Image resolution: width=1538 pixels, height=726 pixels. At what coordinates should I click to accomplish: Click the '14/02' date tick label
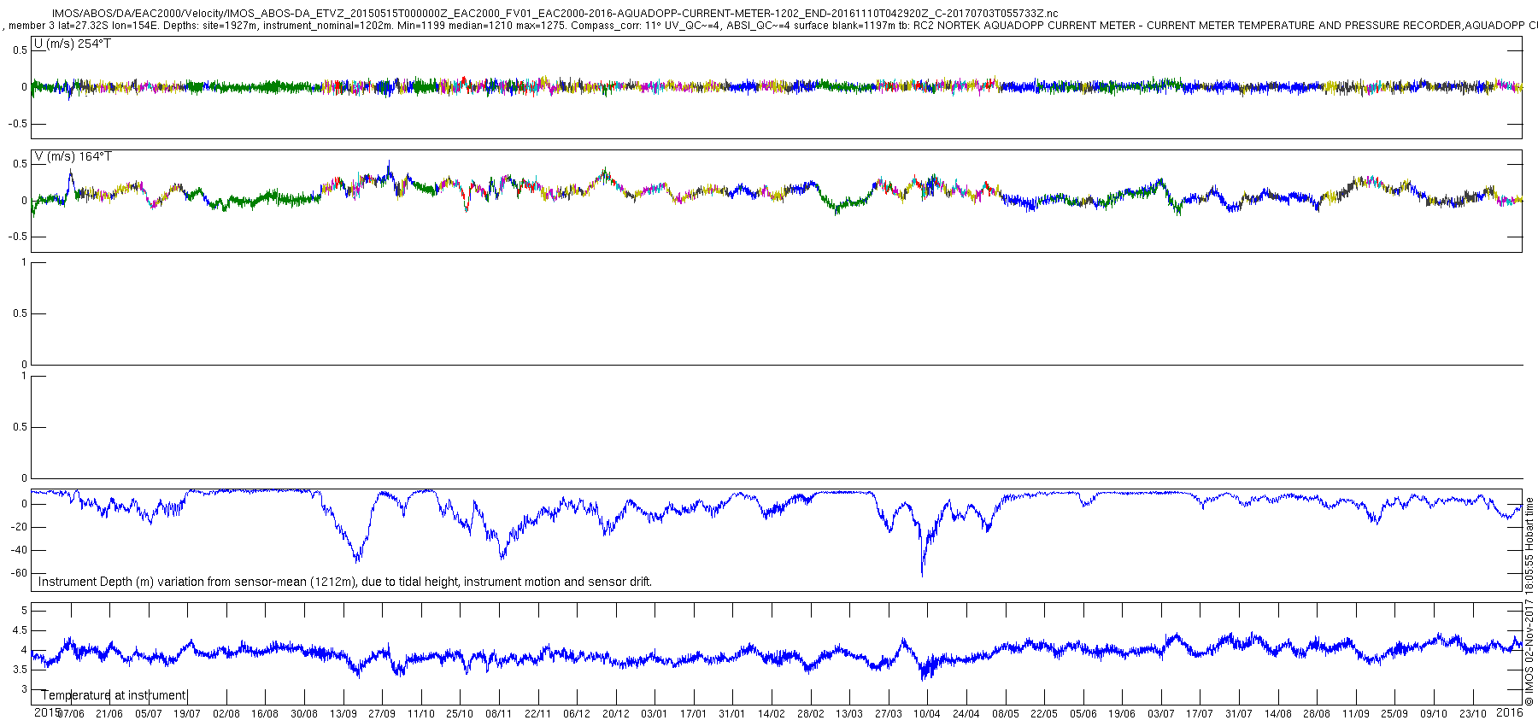point(772,714)
